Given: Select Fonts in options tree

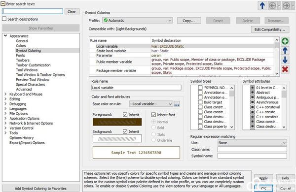Looking at the screenshot, I should click(x=20, y=56).
